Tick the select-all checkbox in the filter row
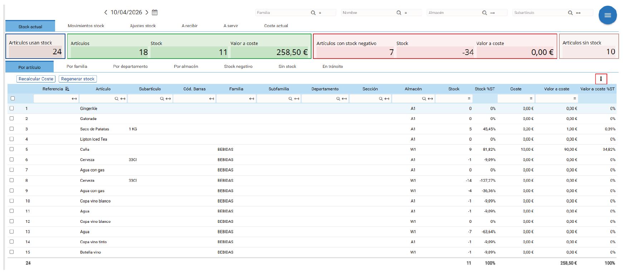Image resolution: width=623 pixels, height=276 pixels. 13,99
